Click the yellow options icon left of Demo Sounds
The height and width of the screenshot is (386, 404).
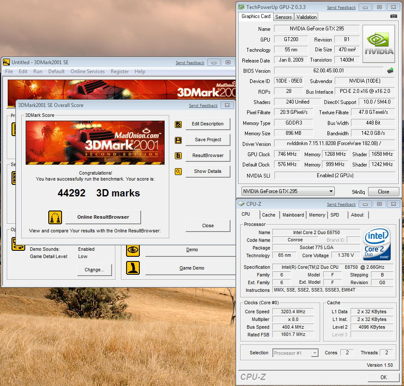(x=18, y=244)
